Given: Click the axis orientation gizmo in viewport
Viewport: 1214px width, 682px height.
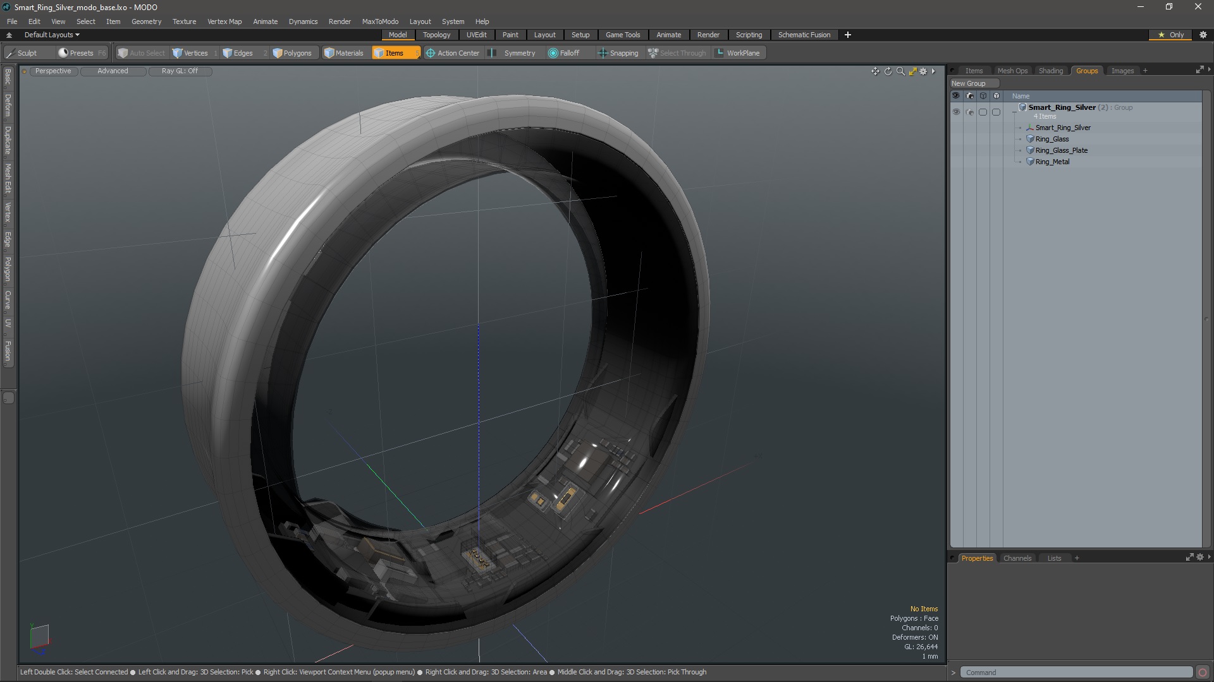Looking at the screenshot, I should pos(39,638).
